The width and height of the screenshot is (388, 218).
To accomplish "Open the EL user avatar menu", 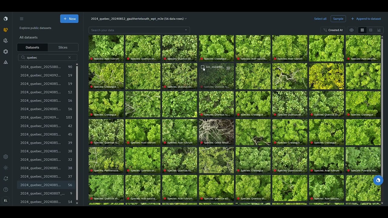I will coord(5,200).
